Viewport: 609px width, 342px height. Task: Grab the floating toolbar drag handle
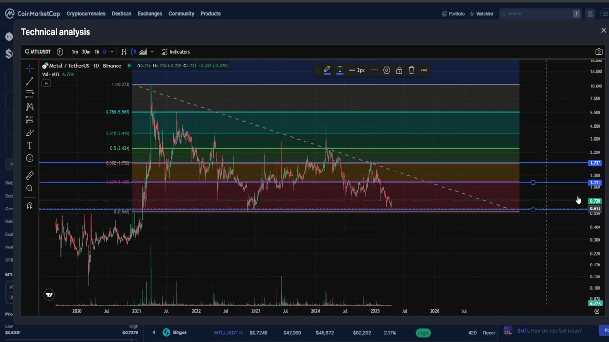[x=317, y=70]
